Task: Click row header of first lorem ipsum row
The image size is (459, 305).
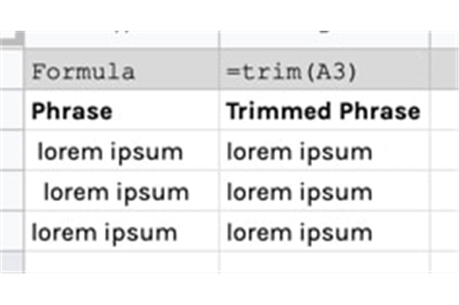Action: tap(11, 152)
